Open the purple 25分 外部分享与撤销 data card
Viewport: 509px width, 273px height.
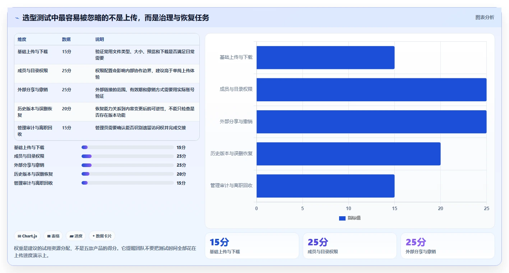(x=448, y=246)
